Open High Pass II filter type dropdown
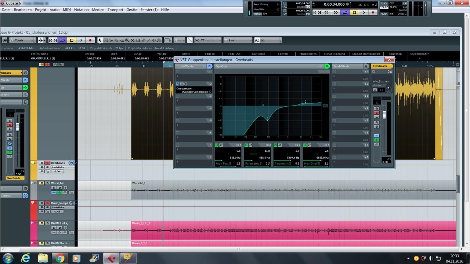Image resolution: width=470 pixels, height=264 pixels. pos(223,164)
